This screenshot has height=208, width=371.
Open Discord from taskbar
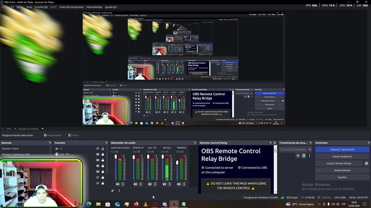click(x=165, y=204)
